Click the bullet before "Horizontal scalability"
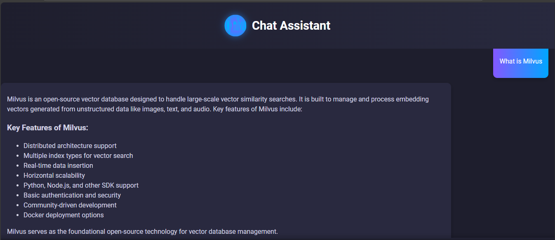 (x=18, y=176)
